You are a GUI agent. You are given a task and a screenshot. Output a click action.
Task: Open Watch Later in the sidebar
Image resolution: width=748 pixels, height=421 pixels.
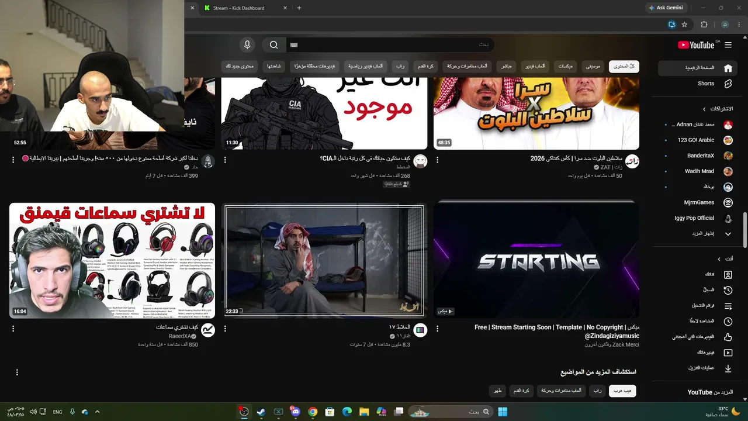697,322
